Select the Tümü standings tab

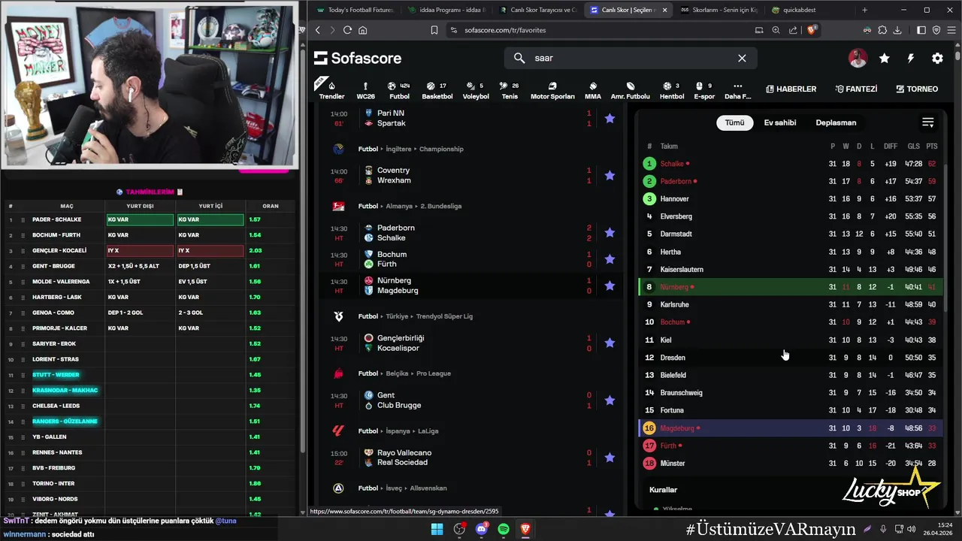(734, 122)
